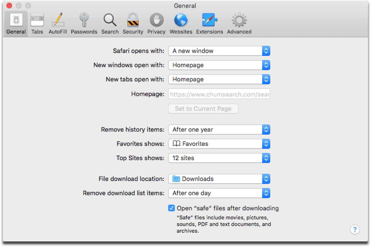Expand the Top Sites shows dropdown
This screenshot has width=371, height=247.
click(x=219, y=158)
